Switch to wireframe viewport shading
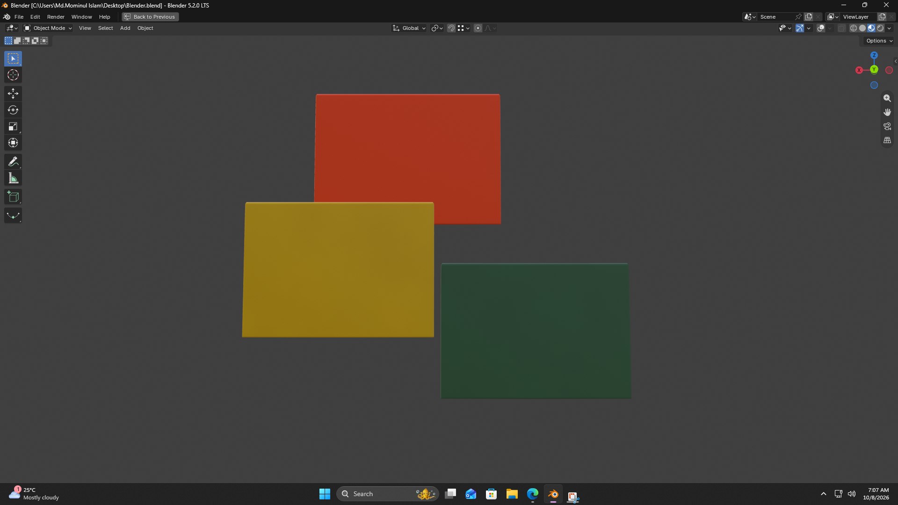Screen dimensions: 898x505 click(854, 28)
